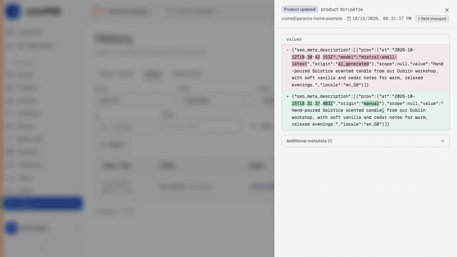
Task: Click the added value line starting with plus
Action: tap(366, 110)
